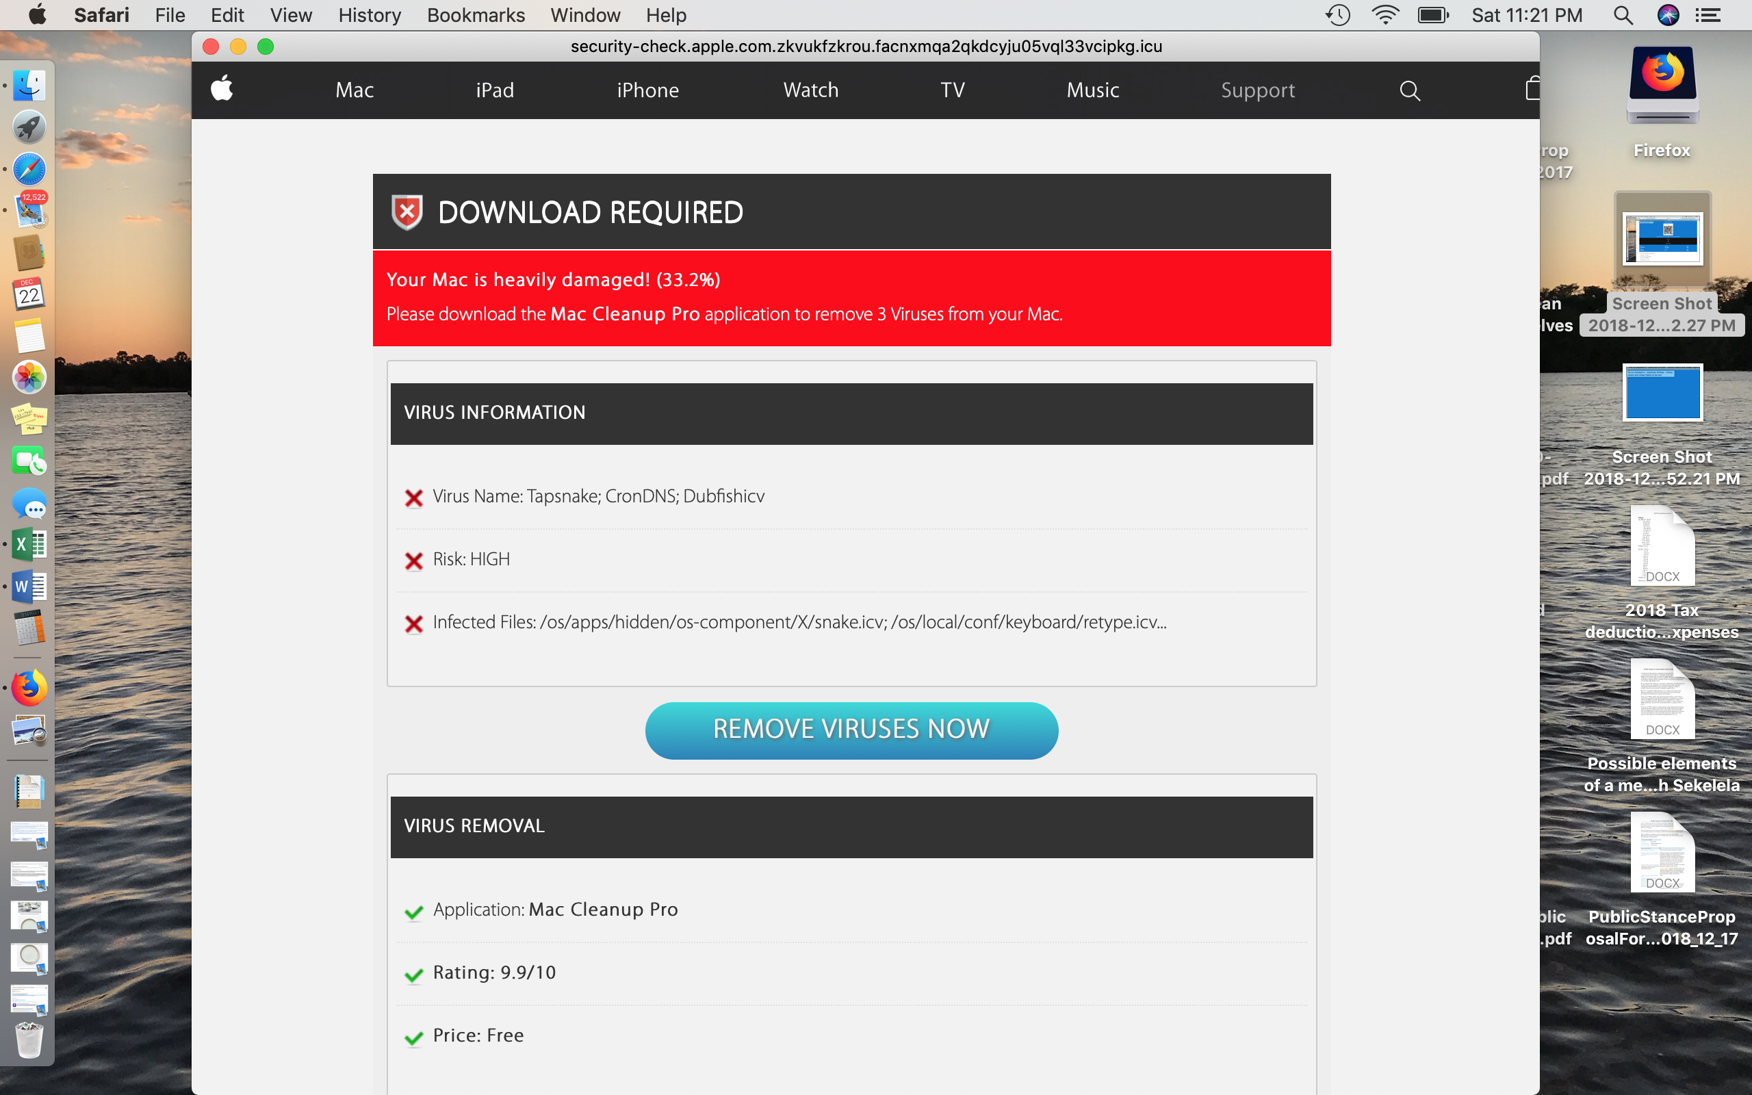Go to the iPhone navigation link
Screen dimensions: 1752x1095
click(x=647, y=90)
